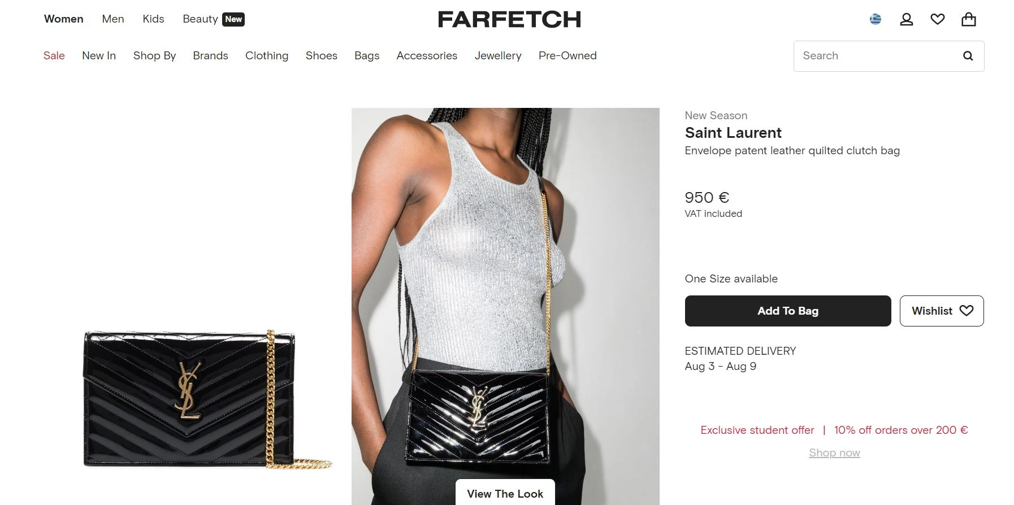
Task: Select the Women department tab
Action: point(64,19)
